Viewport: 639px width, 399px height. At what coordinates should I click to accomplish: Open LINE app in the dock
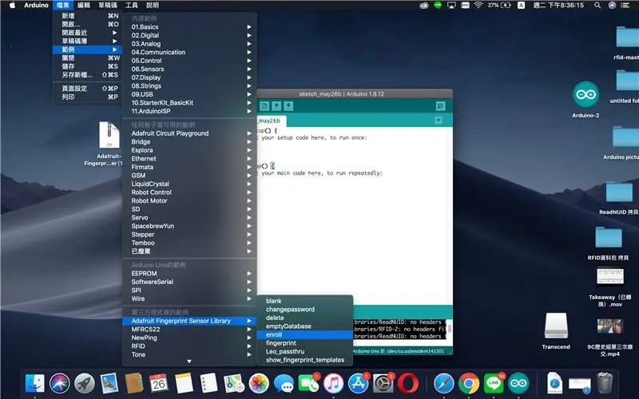(494, 384)
